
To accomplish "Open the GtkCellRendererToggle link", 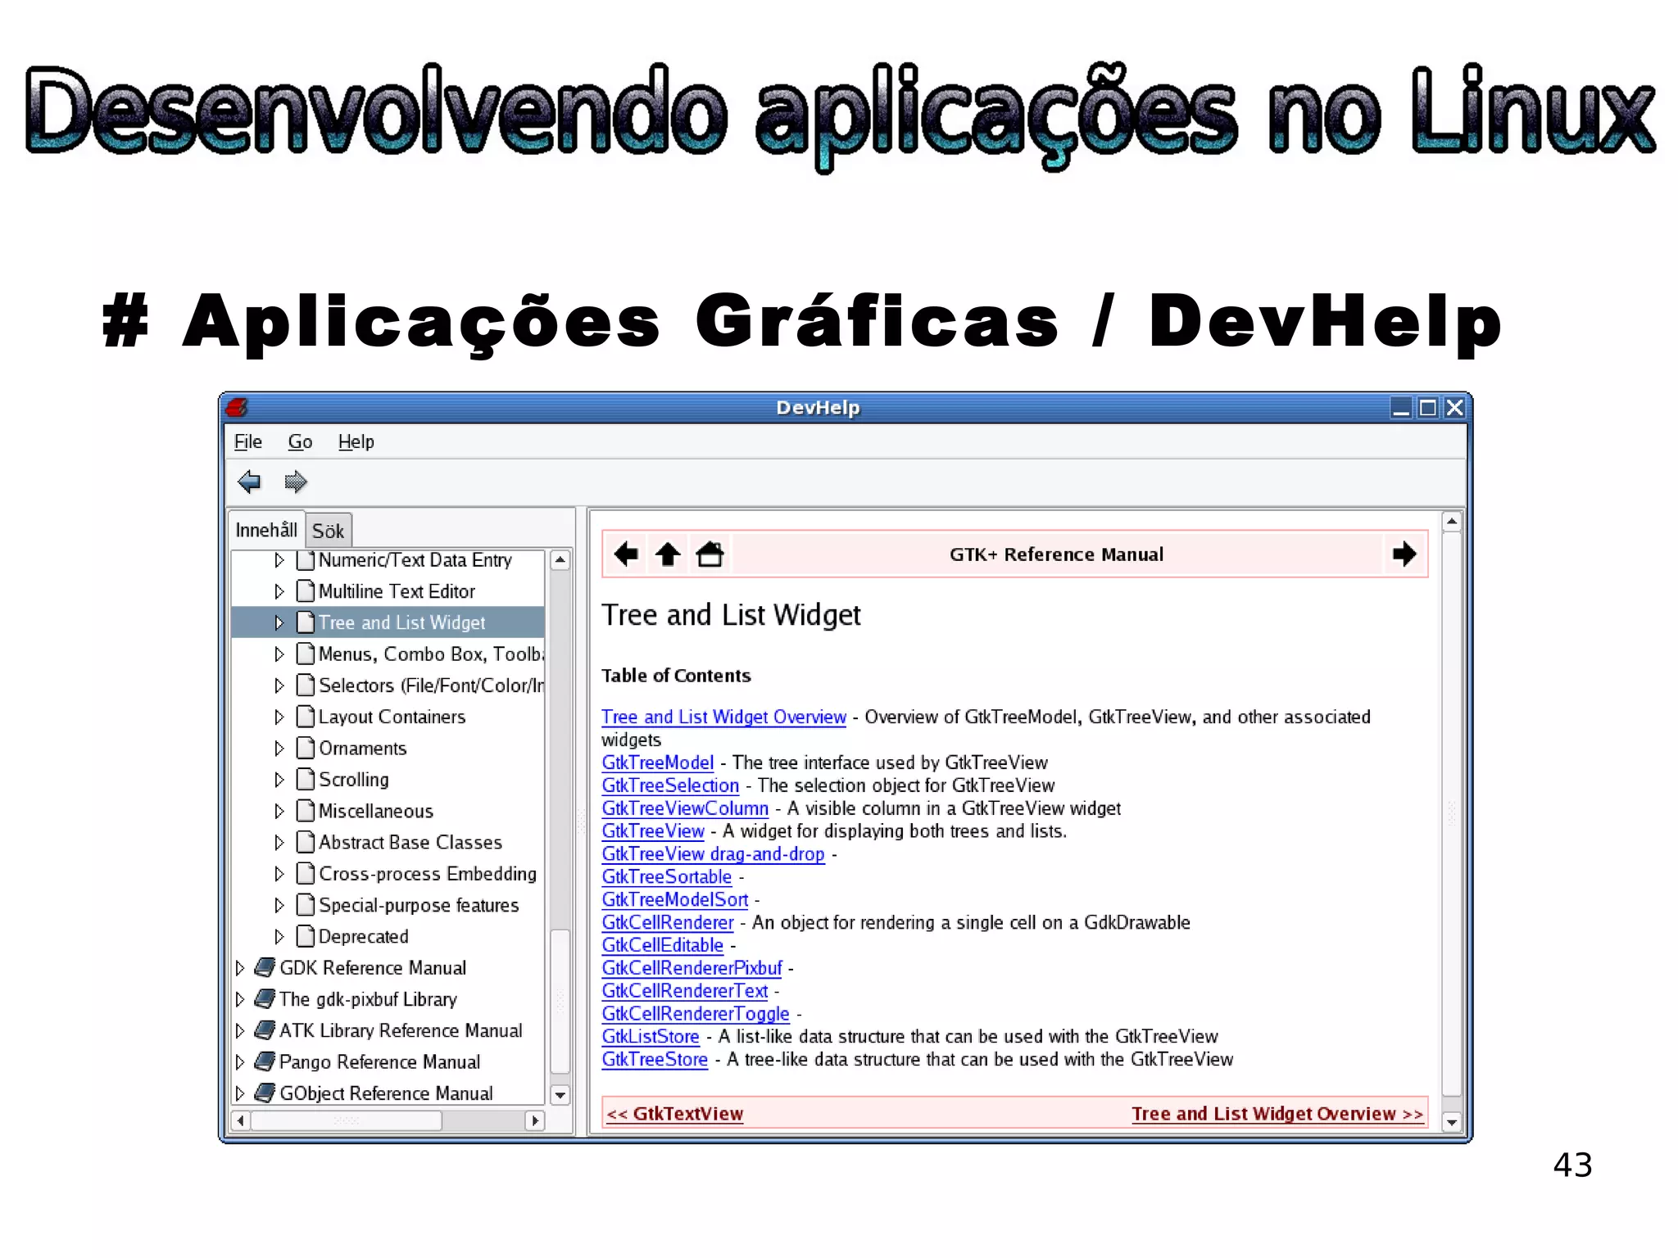I will pyautogui.click(x=696, y=1013).
